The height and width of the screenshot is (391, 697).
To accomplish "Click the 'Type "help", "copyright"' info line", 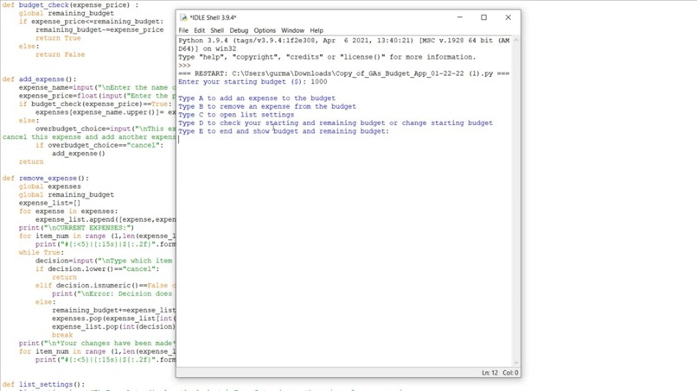I will (327, 57).
